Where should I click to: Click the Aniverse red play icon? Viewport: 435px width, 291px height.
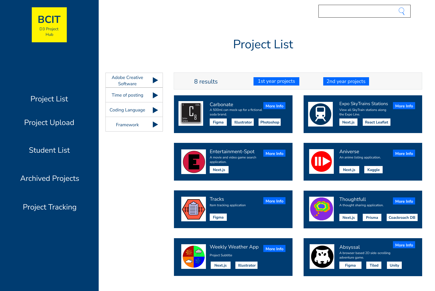321,161
